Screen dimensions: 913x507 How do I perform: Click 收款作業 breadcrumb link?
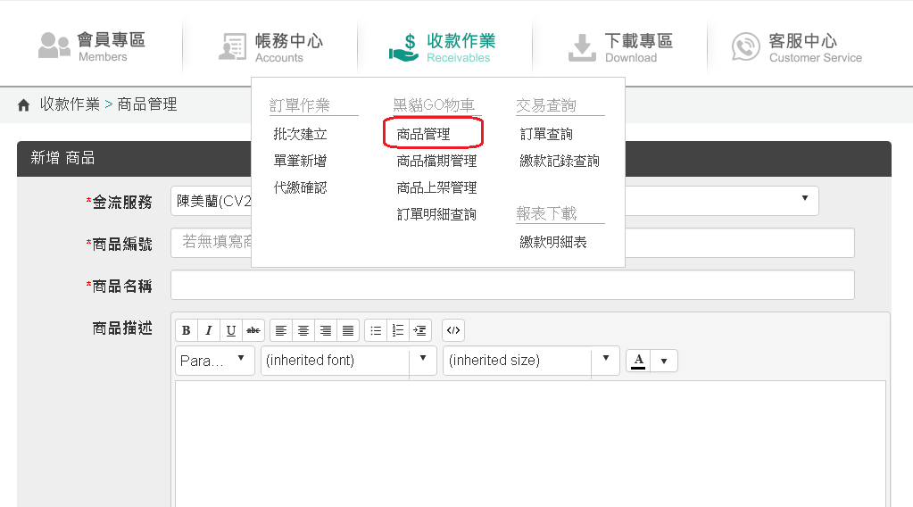click(70, 104)
